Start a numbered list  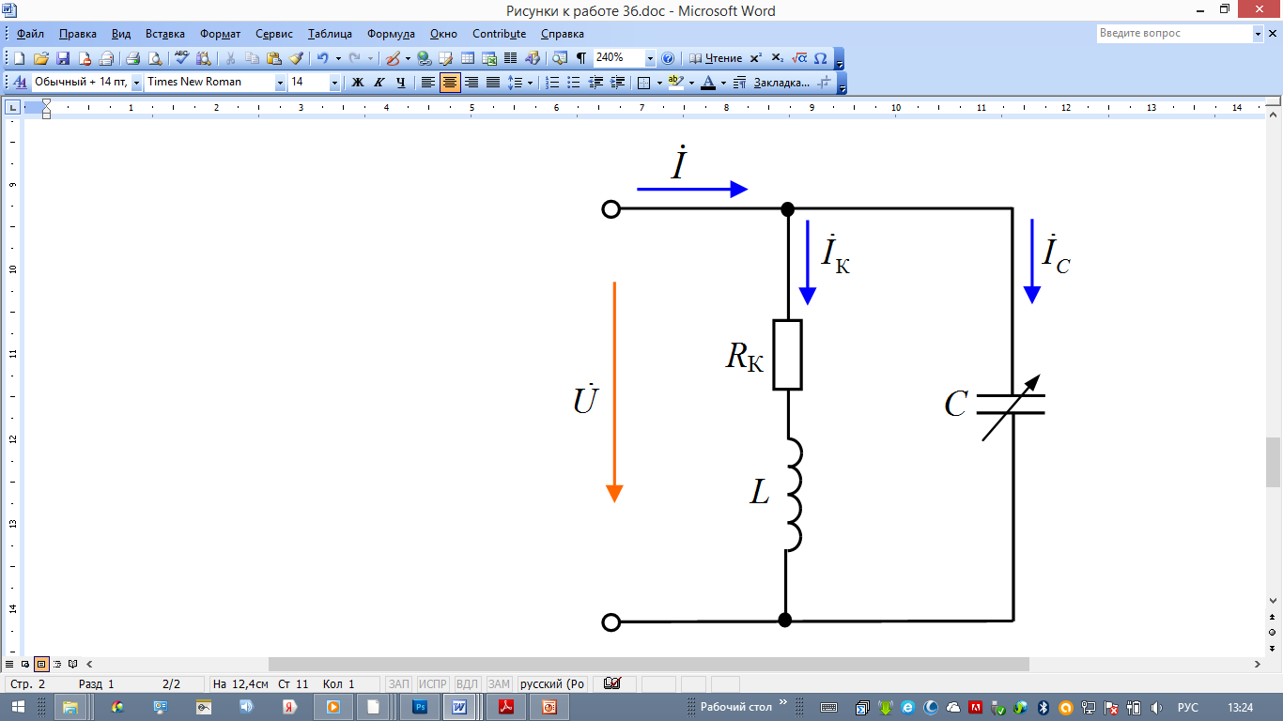553,83
